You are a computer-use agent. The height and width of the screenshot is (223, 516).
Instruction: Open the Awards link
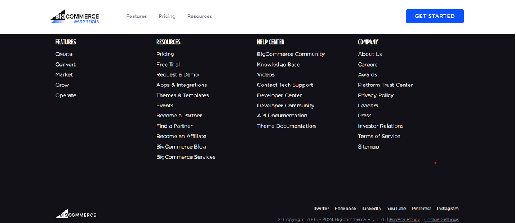[368, 75]
